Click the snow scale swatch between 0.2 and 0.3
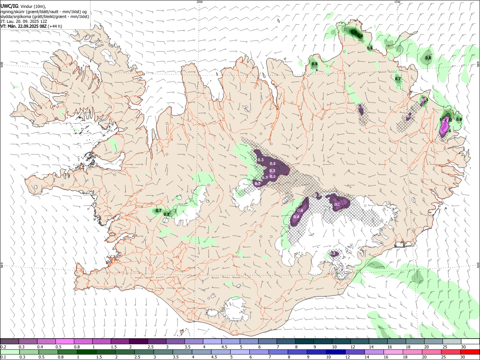Screen dimensions: 480x360 [9, 341]
